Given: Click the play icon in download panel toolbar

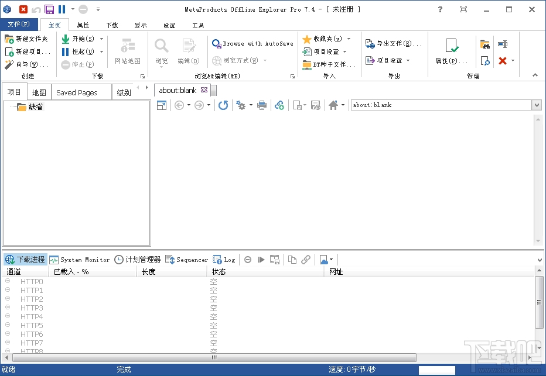Looking at the screenshot, I should click(x=261, y=260).
